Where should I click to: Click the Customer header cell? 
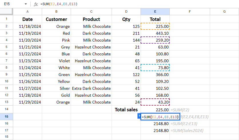[x=56, y=19]
